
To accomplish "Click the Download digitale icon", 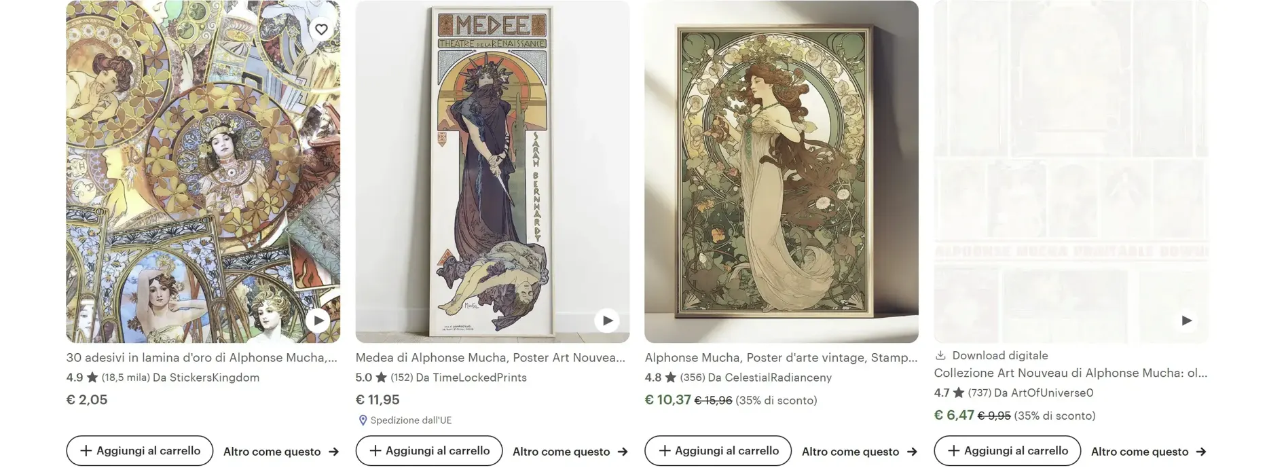I will (940, 355).
